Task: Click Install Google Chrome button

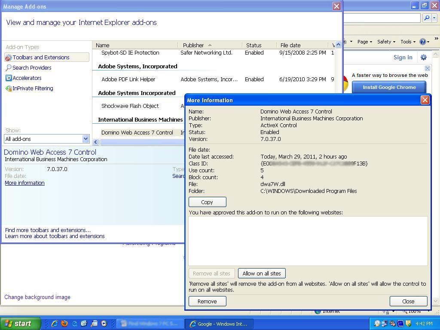Action: pos(389,87)
